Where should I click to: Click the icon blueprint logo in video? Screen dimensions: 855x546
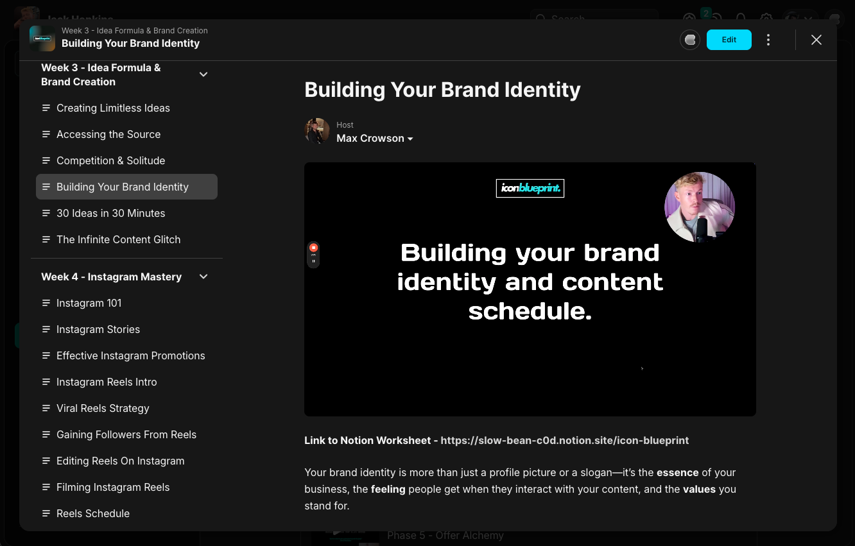(530, 188)
